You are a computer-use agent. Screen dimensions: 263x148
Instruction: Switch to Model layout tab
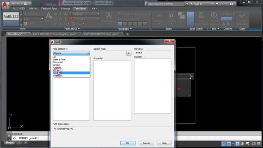tap(10, 143)
